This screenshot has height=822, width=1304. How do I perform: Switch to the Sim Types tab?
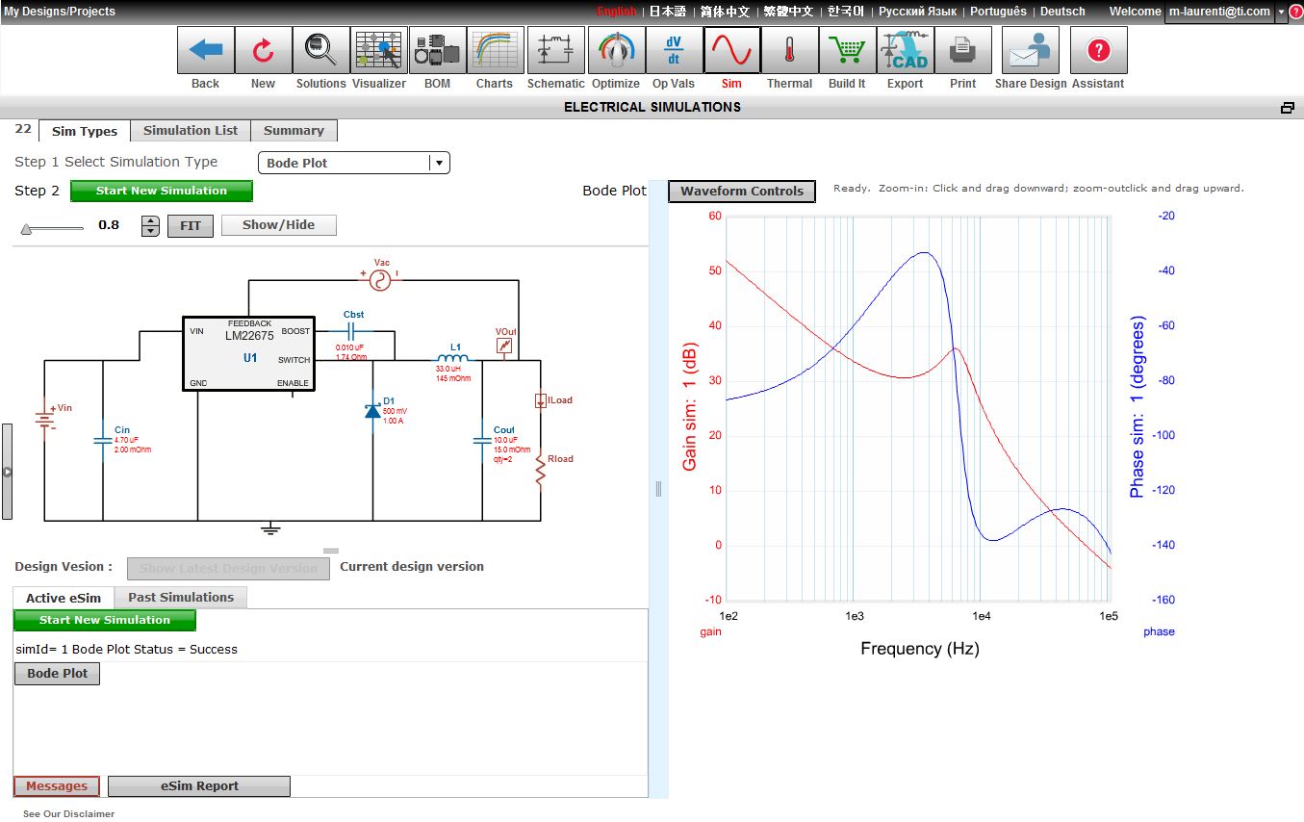tap(85, 131)
